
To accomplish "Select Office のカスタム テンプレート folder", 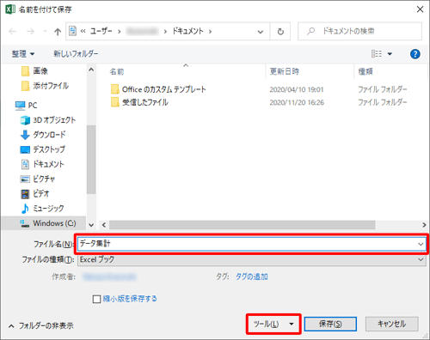I will pos(158,89).
